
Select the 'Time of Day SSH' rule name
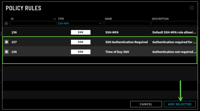(x=117, y=52)
